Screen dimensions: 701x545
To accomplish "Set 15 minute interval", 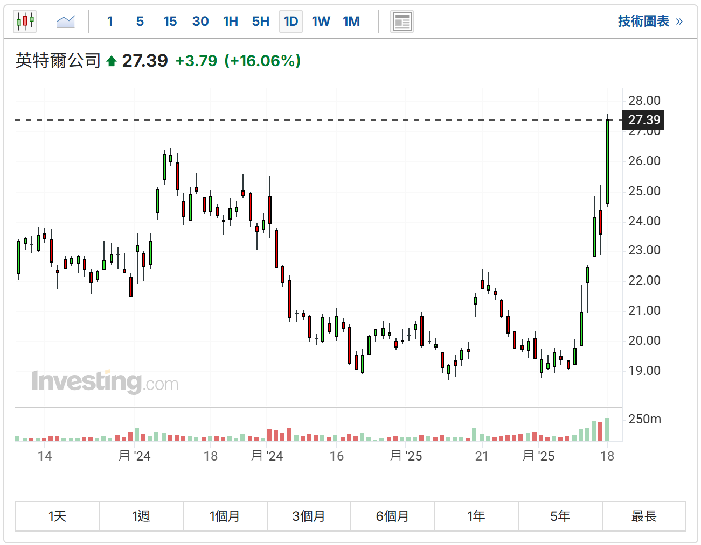I will (x=170, y=22).
